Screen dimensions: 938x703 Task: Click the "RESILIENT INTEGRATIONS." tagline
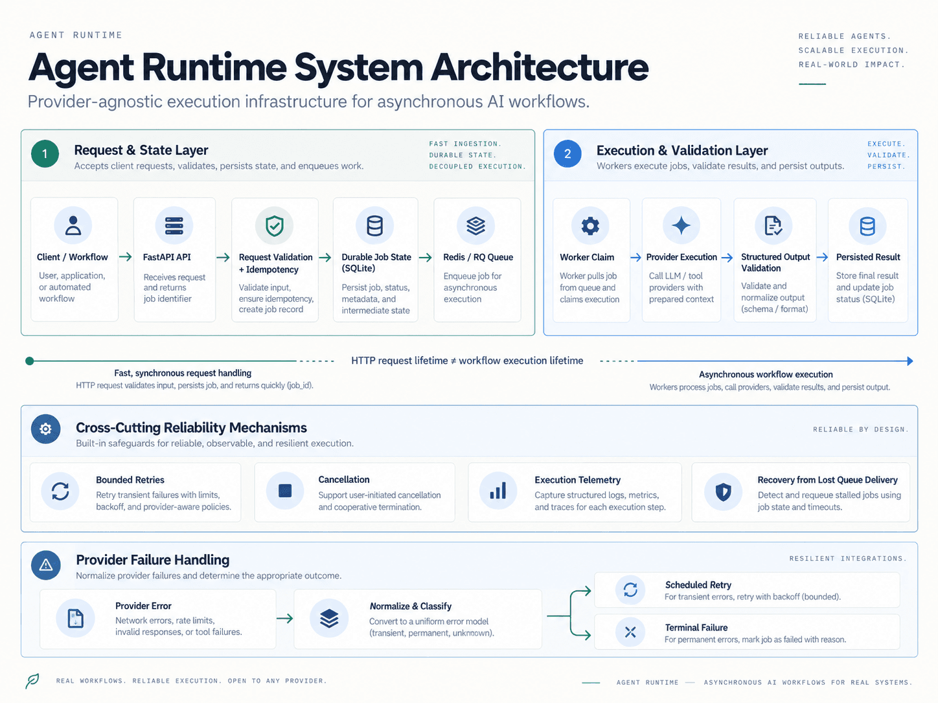tap(848, 558)
